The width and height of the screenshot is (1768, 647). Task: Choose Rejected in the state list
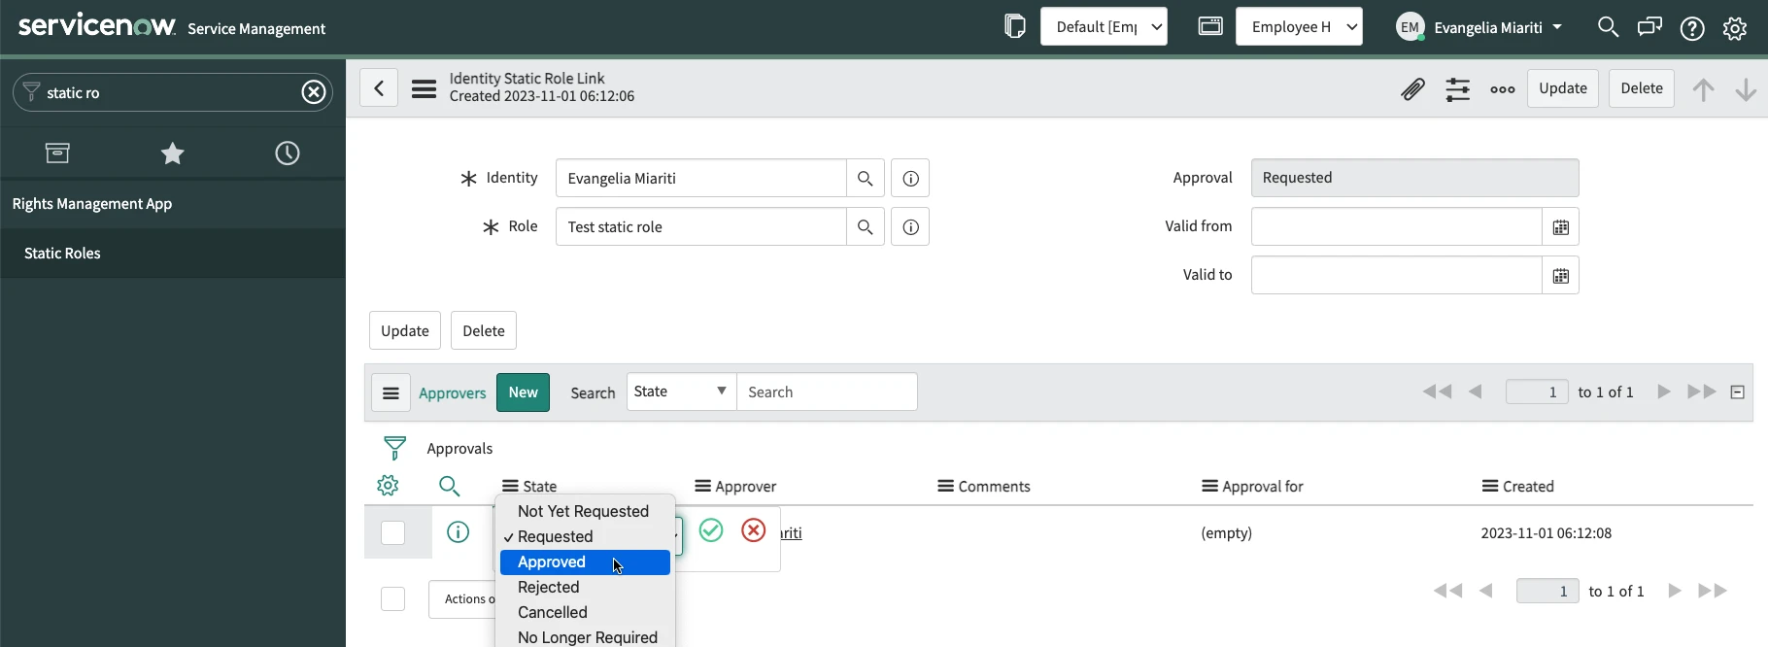(x=549, y=588)
